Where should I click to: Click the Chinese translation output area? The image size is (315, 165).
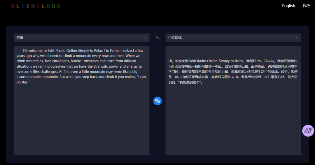(233, 101)
